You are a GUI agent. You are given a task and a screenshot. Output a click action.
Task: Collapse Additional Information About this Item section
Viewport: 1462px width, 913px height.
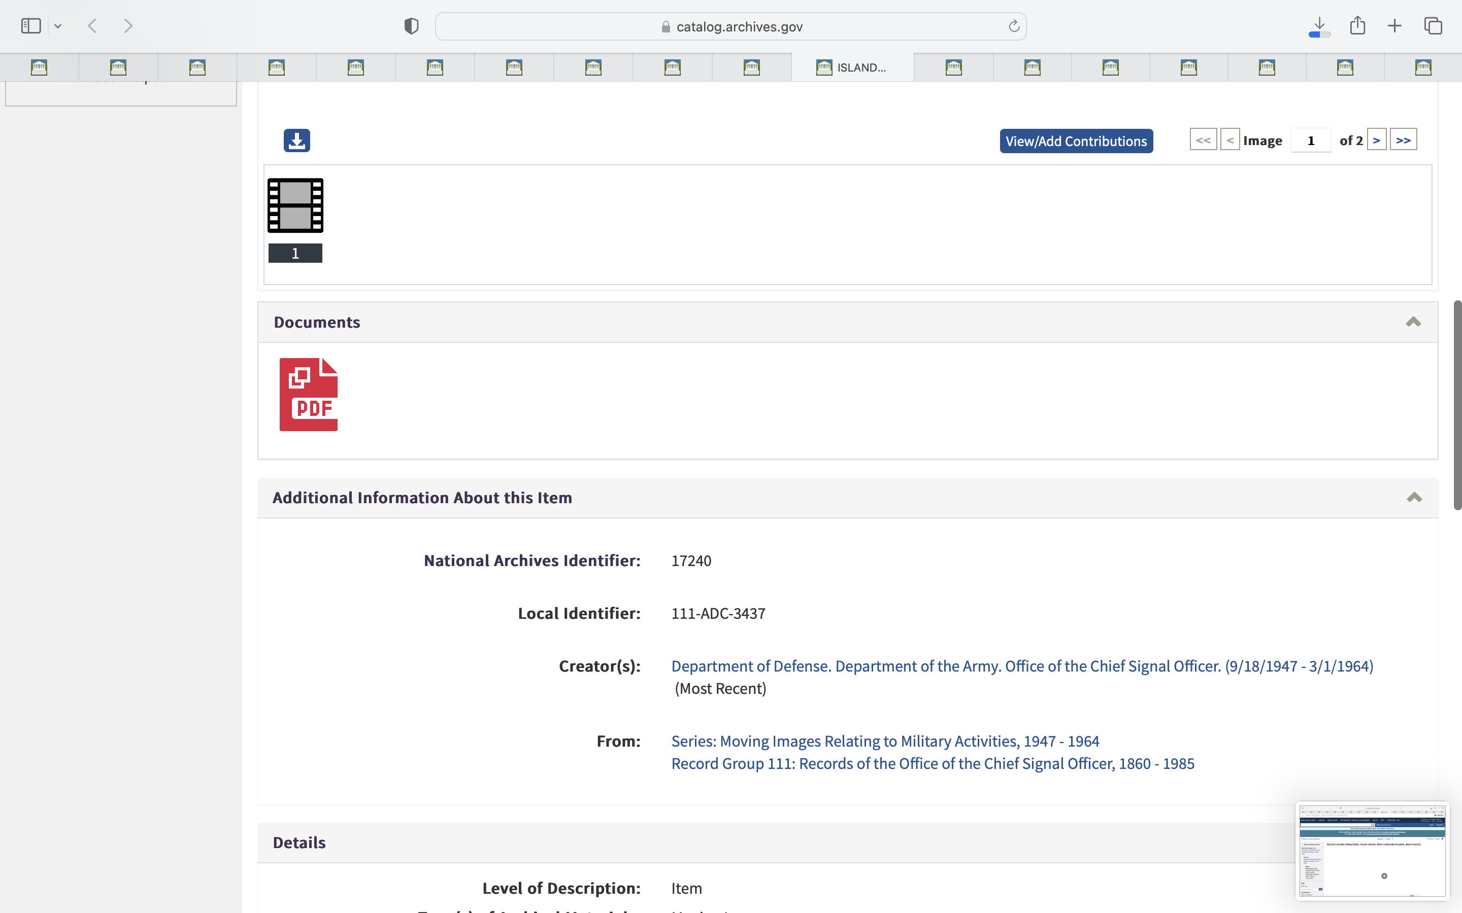pyautogui.click(x=1414, y=498)
